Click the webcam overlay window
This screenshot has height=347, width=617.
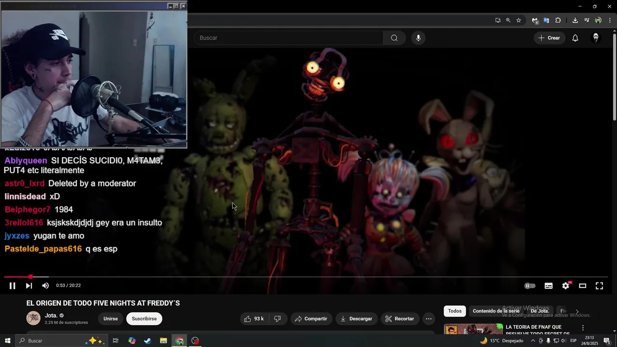(x=94, y=75)
